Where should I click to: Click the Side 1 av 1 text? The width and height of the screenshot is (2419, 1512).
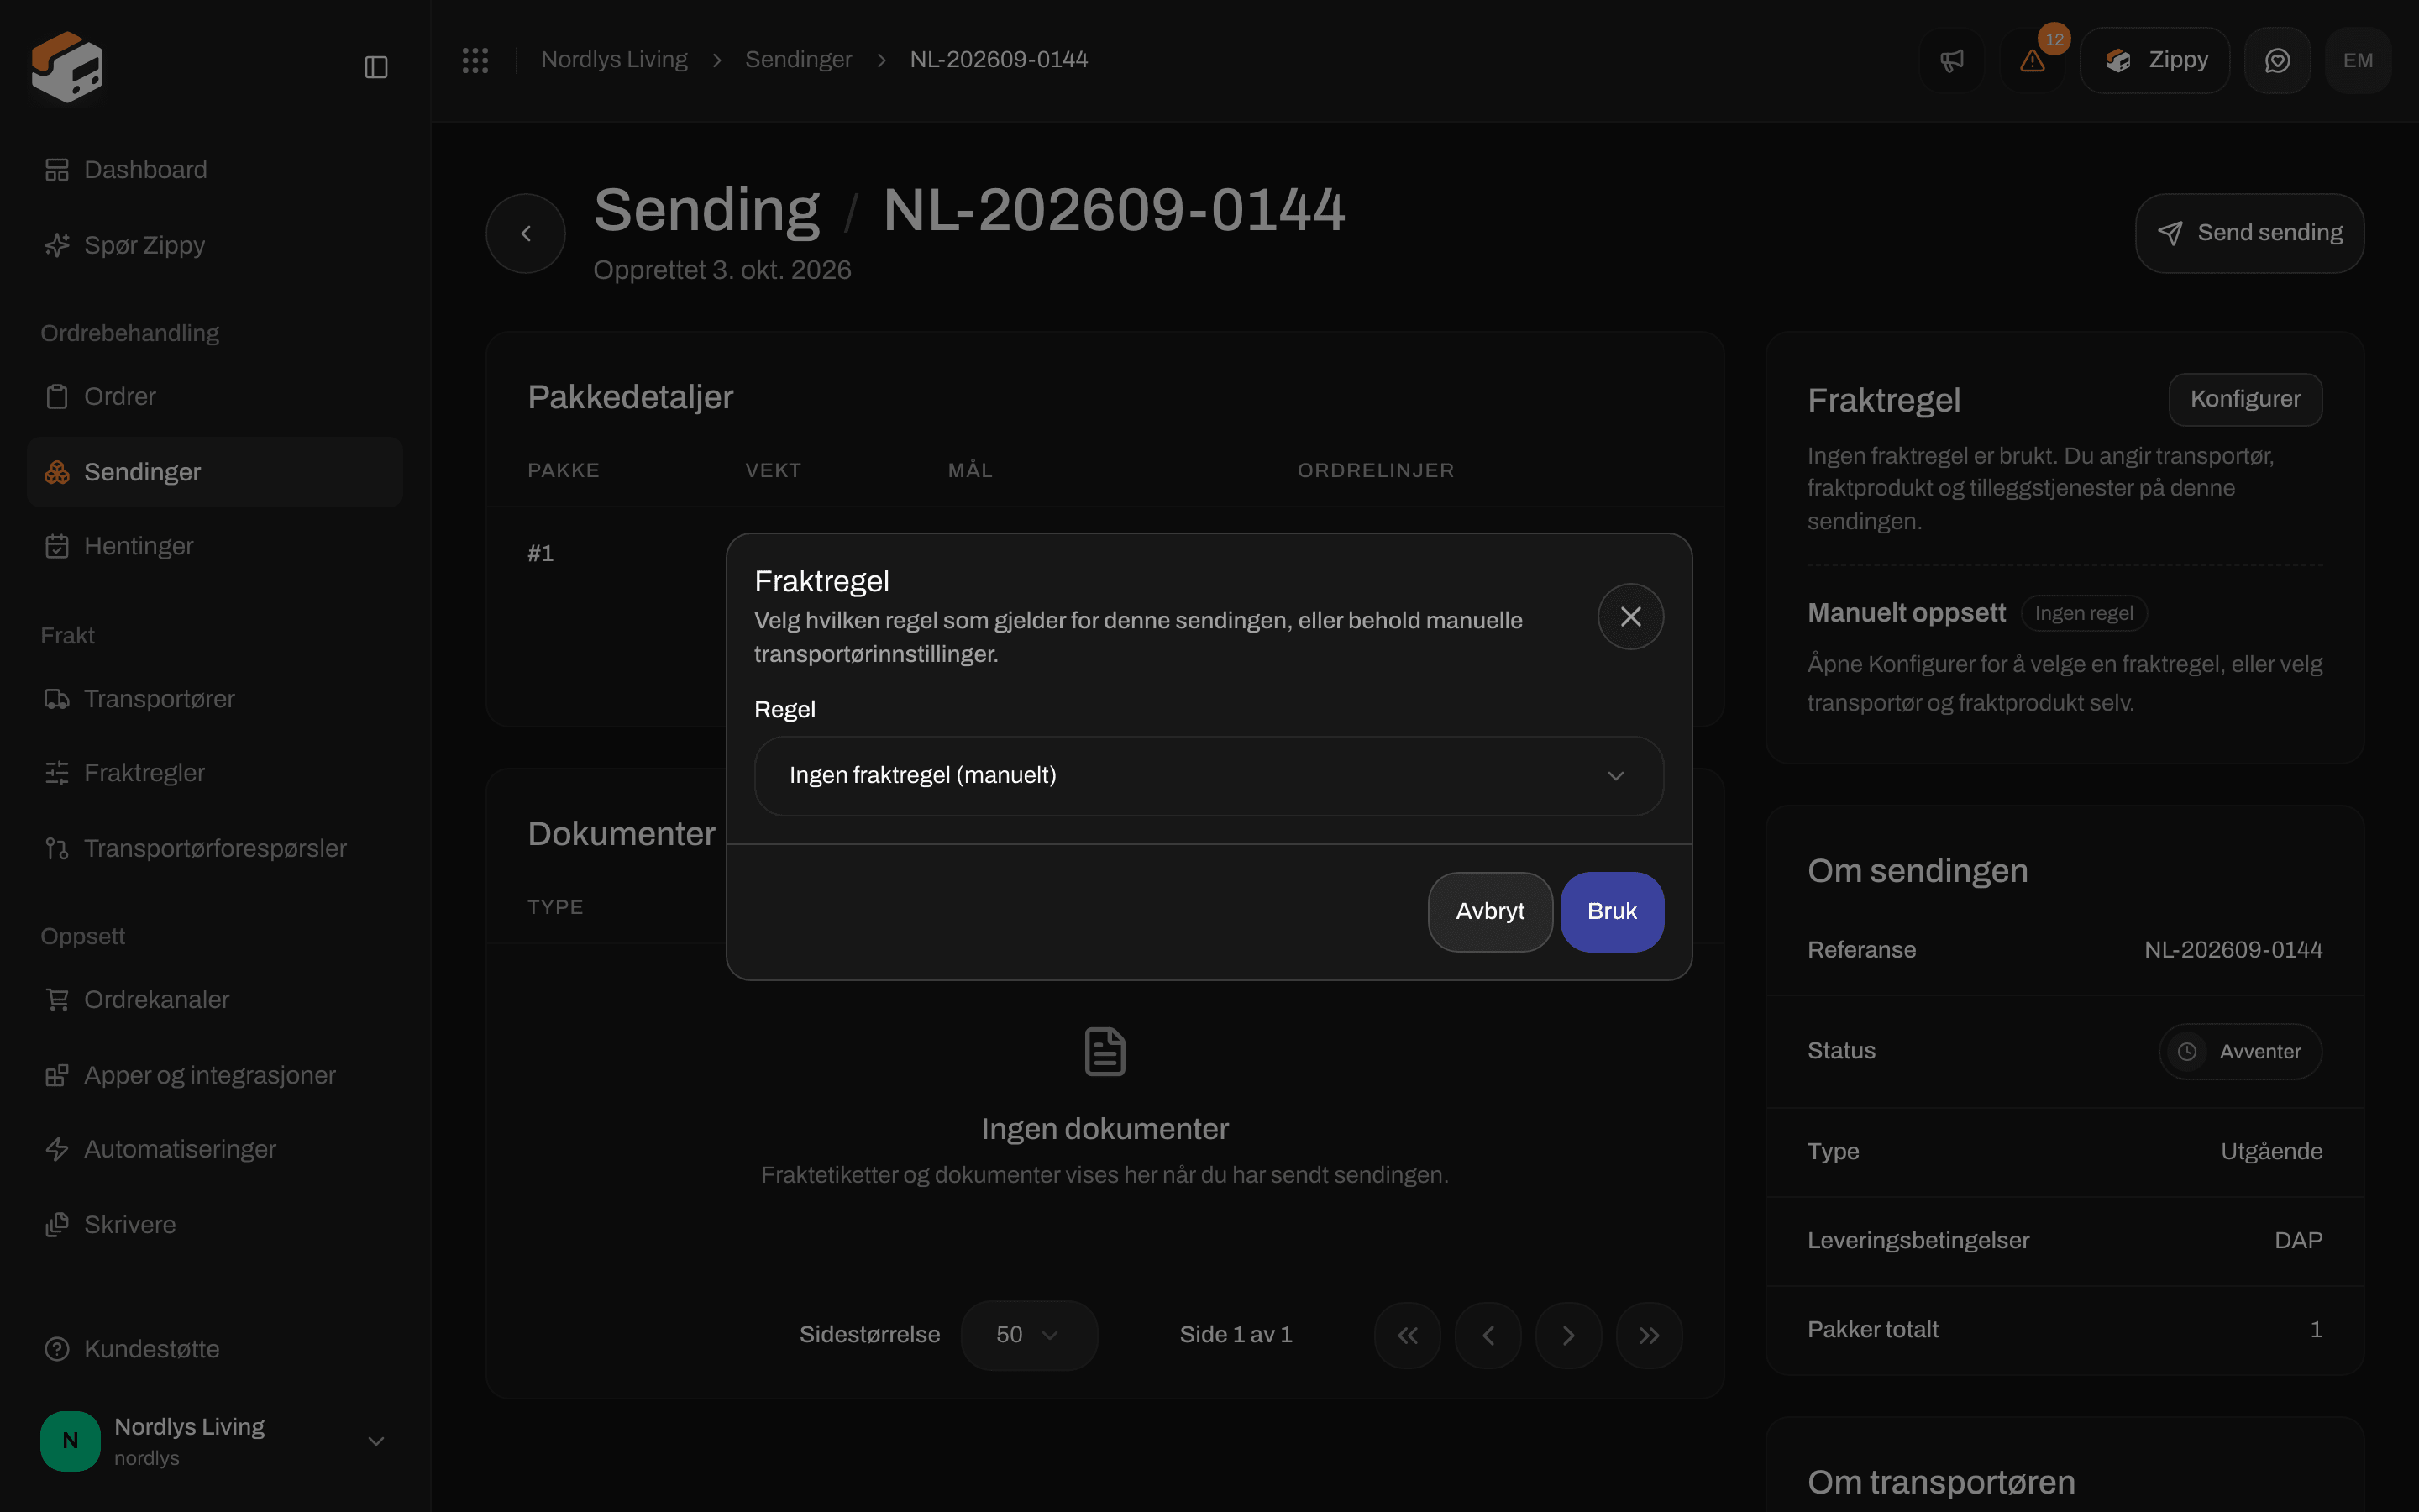[1236, 1335]
